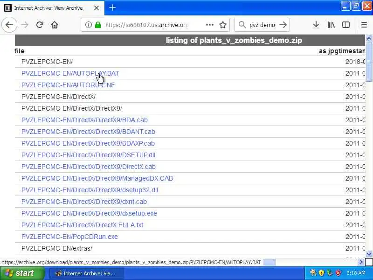Open the ManagedDX.CAB link

[97, 178]
